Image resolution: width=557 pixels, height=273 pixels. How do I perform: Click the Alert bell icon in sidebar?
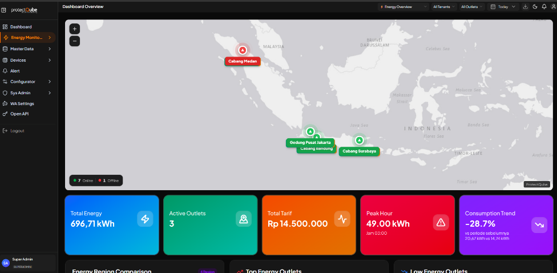5,71
